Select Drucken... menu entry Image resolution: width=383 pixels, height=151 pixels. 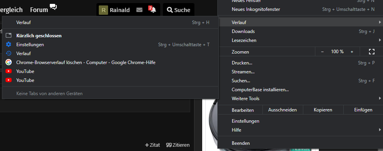point(300,63)
